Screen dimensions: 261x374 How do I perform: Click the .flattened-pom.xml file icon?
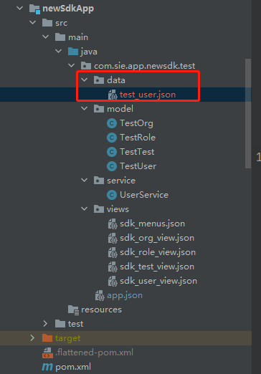(x=47, y=353)
